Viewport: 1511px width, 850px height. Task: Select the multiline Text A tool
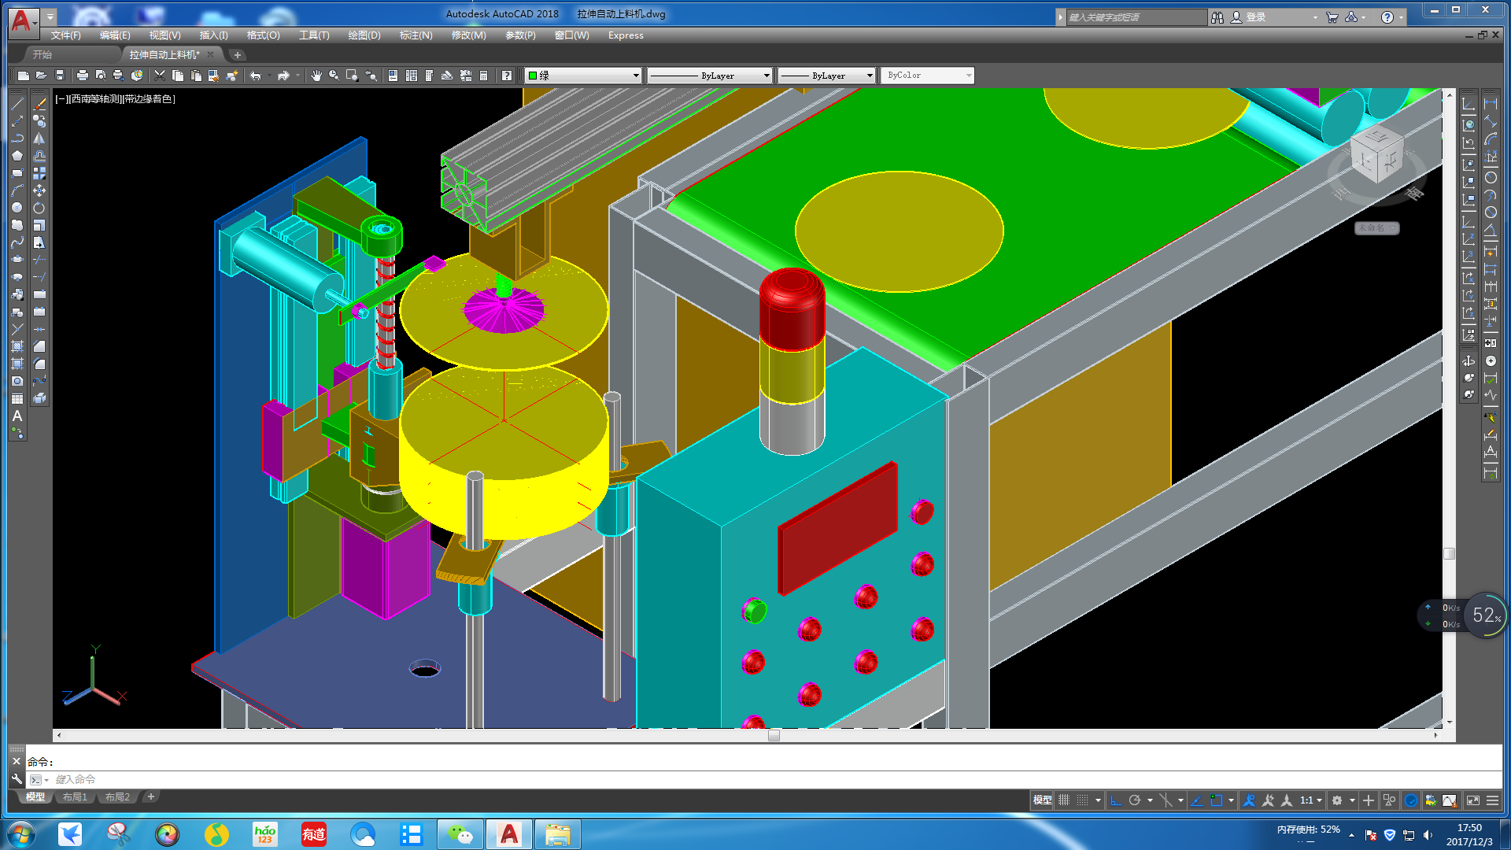(x=17, y=416)
